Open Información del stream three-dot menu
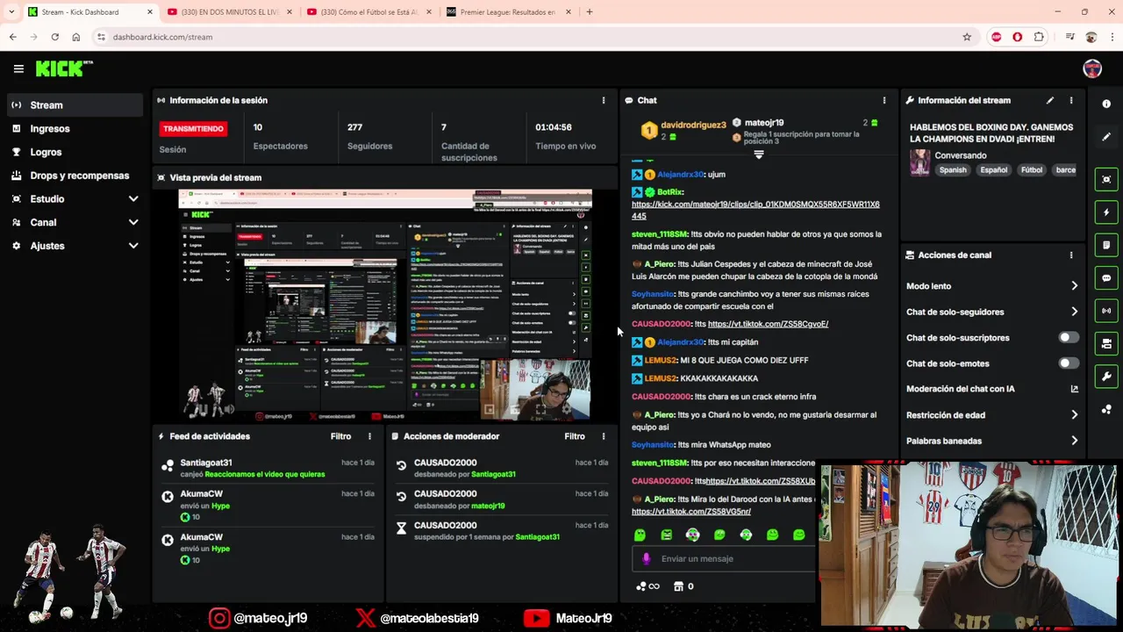1123x632 pixels. tap(1071, 100)
